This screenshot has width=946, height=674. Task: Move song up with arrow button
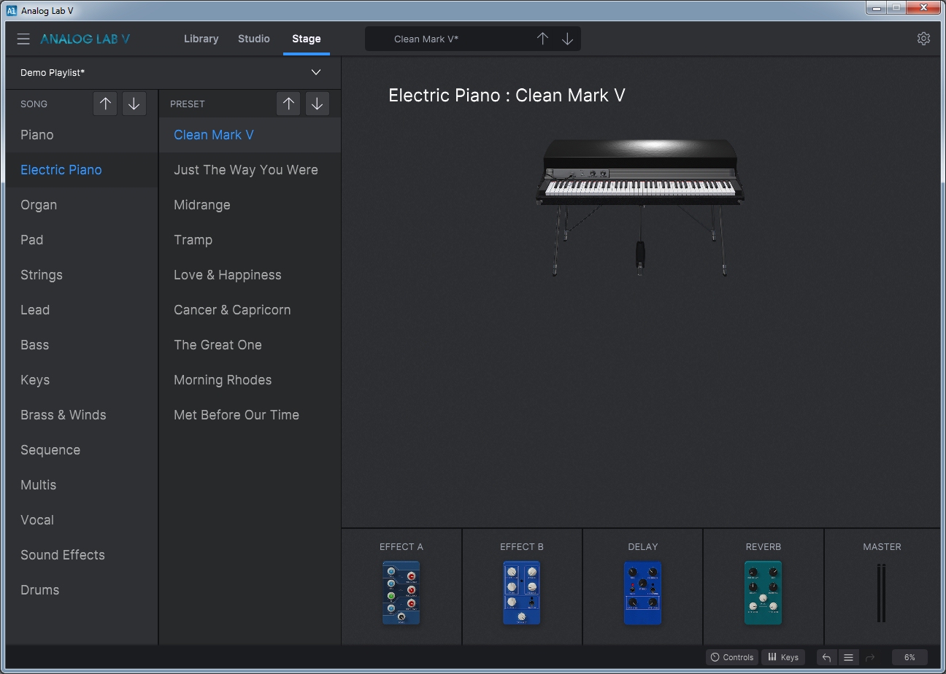[x=105, y=104]
